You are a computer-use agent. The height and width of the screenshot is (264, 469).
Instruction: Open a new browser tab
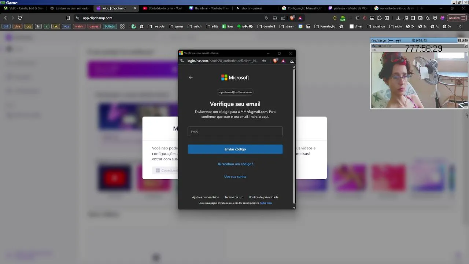[x=422, y=8]
